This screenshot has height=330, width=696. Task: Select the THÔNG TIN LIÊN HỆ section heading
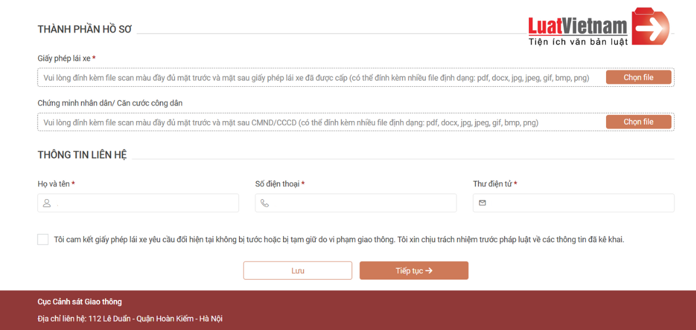(x=82, y=155)
